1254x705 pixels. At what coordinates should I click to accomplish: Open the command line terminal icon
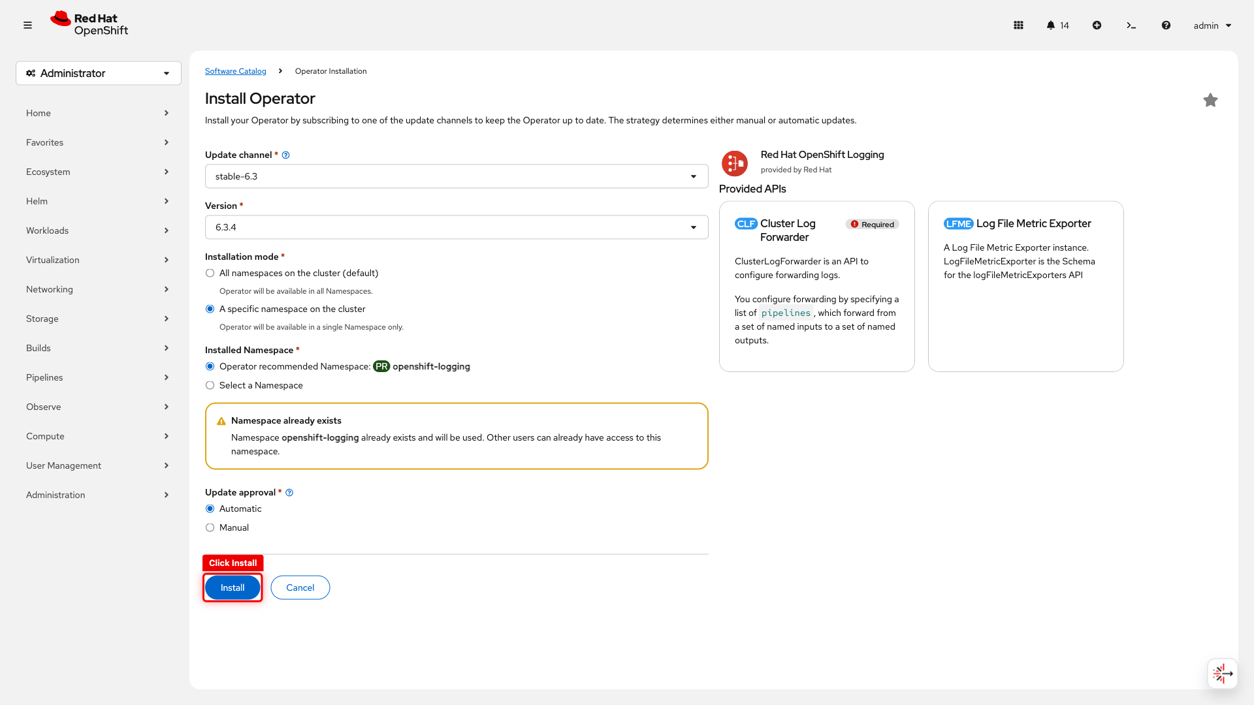1132,25
